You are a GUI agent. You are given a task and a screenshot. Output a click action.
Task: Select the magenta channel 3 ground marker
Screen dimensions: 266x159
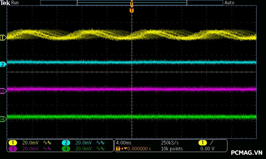[x=3, y=91]
